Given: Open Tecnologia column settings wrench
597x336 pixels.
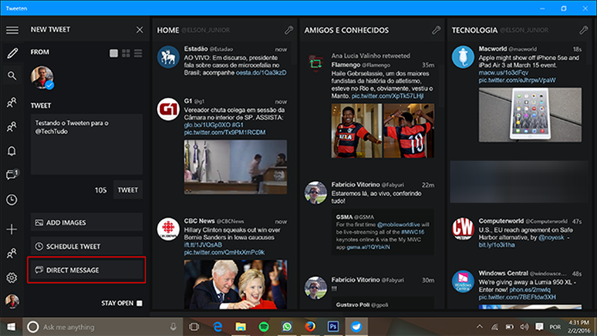Looking at the screenshot, I should (584, 30).
